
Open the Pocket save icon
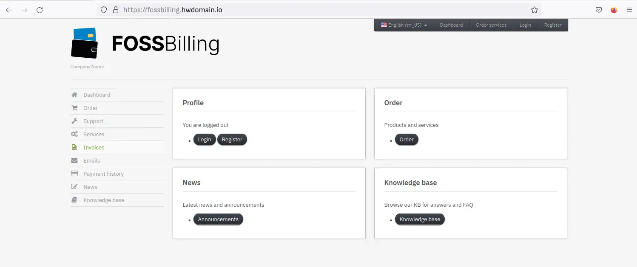[599, 10]
